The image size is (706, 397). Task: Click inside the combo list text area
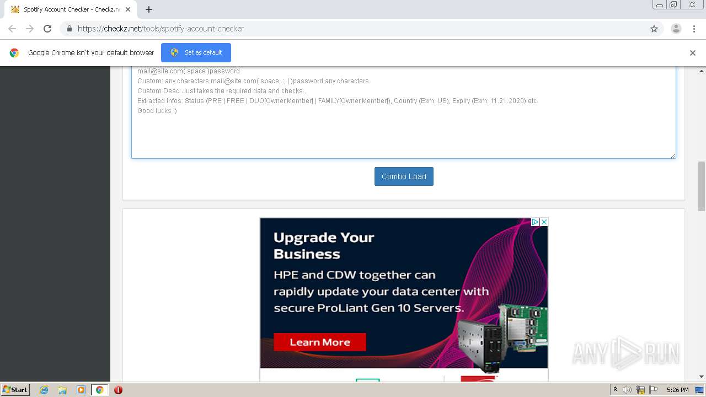point(404,112)
